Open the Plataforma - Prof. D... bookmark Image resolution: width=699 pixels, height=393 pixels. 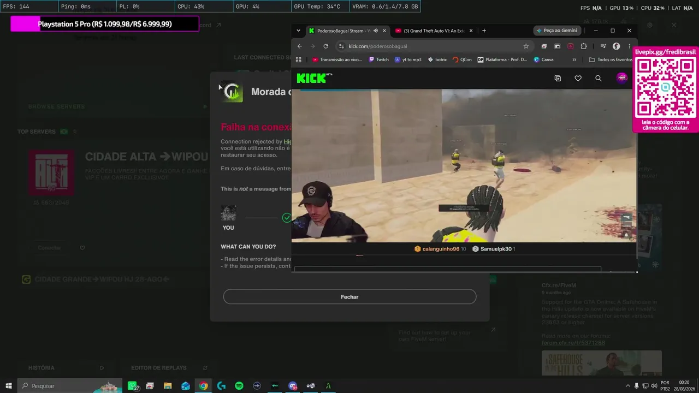click(502, 59)
